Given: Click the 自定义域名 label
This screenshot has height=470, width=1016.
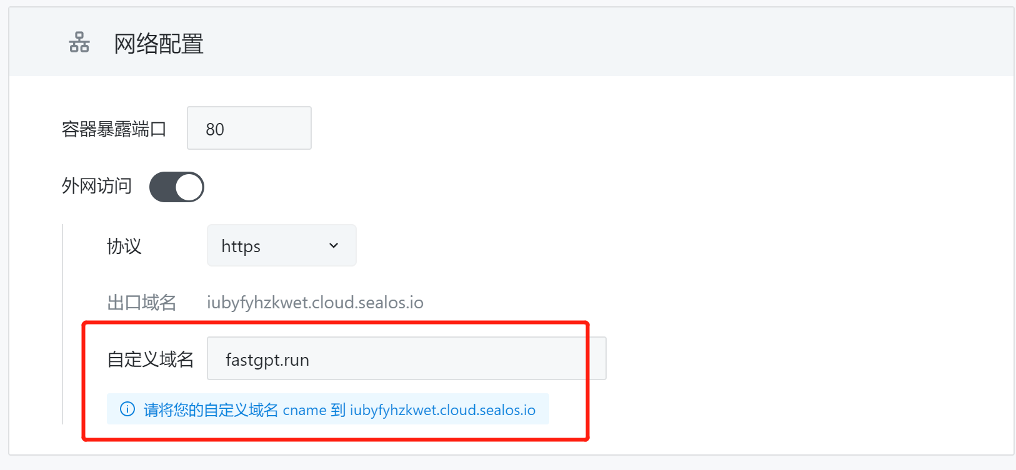Looking at the screenshot, I should [x=151, y=360].
